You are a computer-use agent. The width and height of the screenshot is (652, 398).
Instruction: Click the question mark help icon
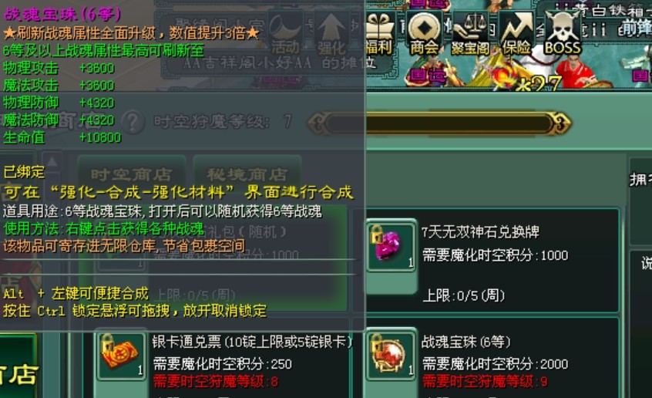point(133,122)
